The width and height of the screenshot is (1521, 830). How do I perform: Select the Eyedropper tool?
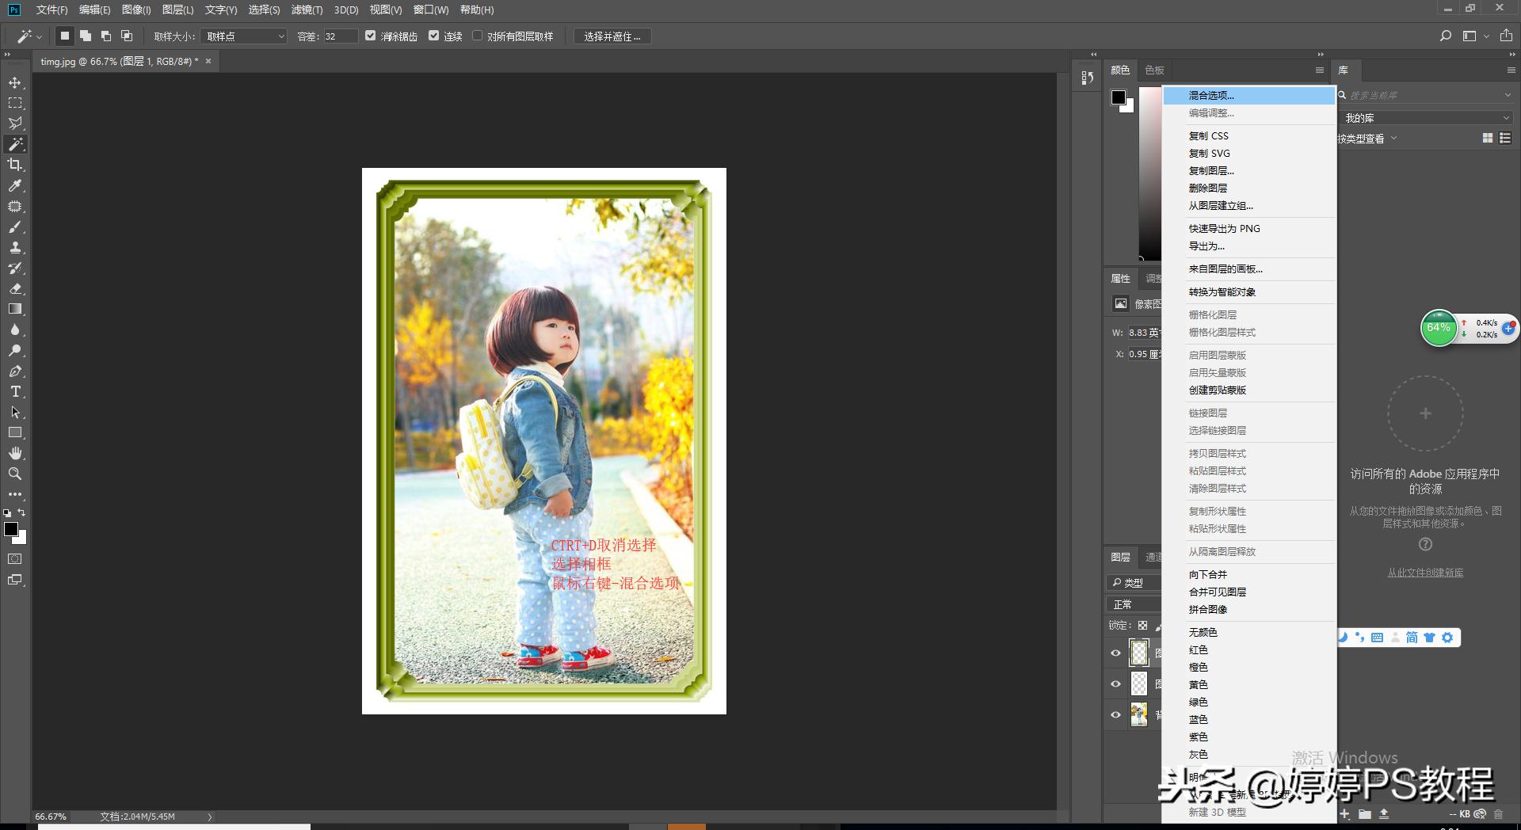tap(15, 185)
